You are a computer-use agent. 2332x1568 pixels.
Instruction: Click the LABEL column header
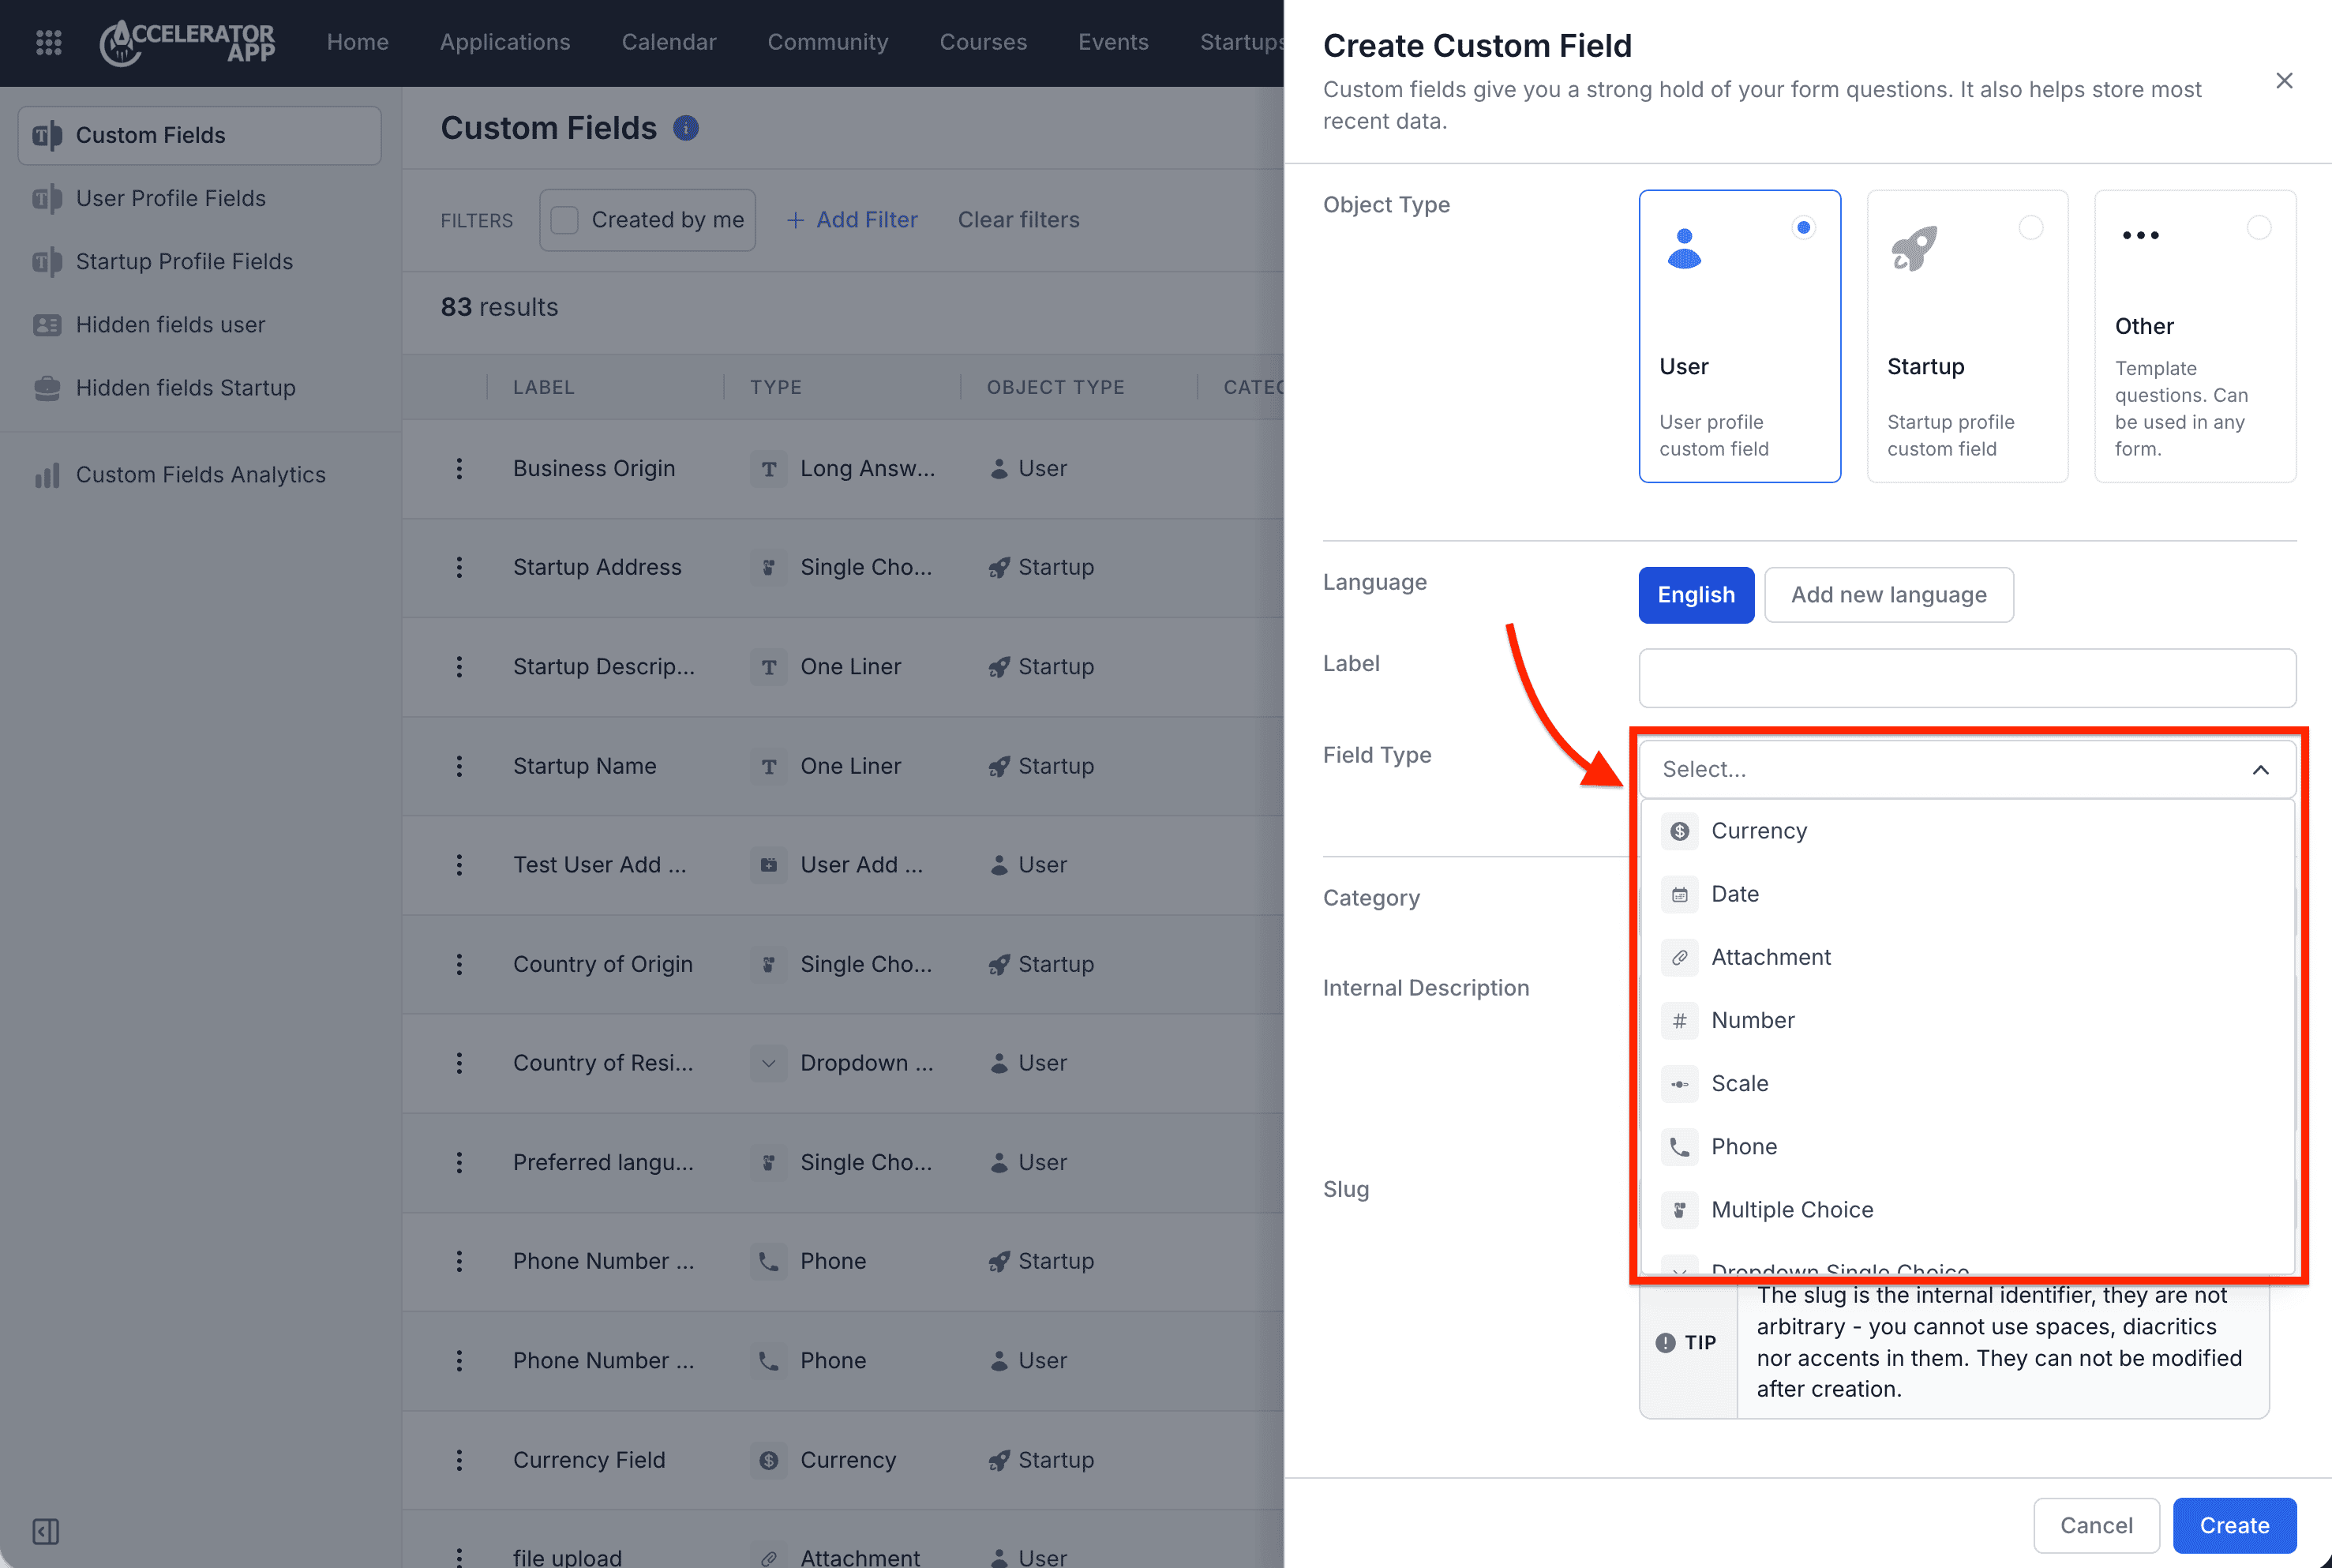pos(543,387)
